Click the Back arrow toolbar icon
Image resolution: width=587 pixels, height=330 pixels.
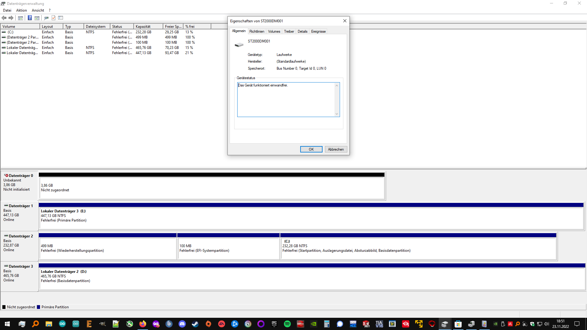click(4, 18)
